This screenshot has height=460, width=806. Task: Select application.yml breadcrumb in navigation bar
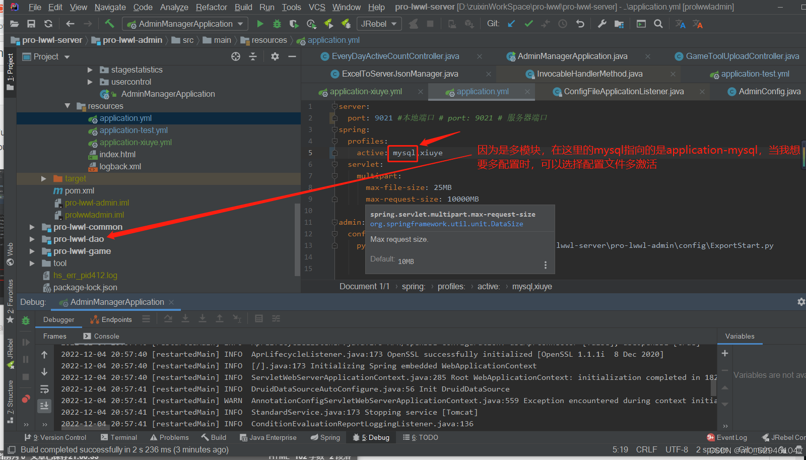[333, 40]
